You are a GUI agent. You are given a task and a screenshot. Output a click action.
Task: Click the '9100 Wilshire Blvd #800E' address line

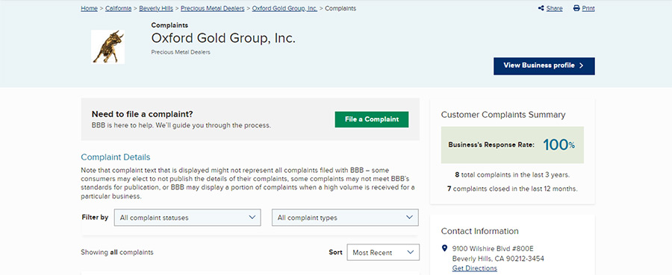click(x=493, y=248)
